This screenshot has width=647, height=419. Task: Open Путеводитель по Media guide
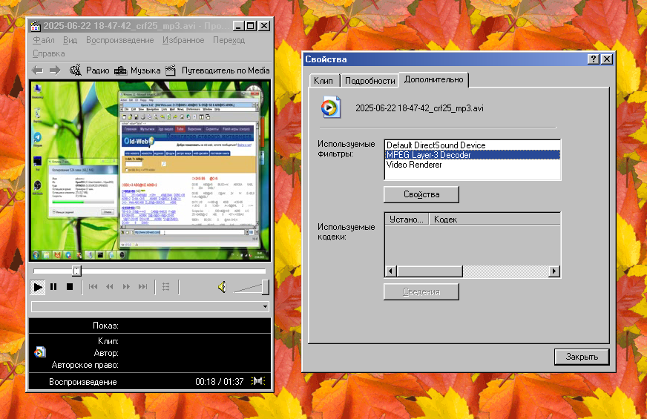[x=217, y=70]
